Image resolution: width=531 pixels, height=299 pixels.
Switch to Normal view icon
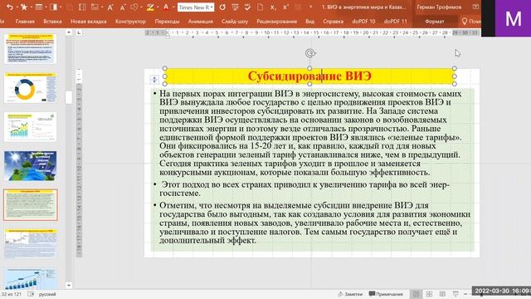click(416, 294)
